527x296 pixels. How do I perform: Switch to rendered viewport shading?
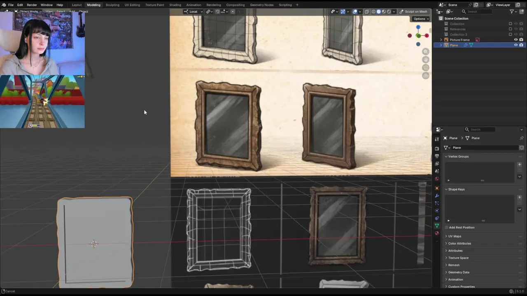pyautogui.click(x=389, y=12)
